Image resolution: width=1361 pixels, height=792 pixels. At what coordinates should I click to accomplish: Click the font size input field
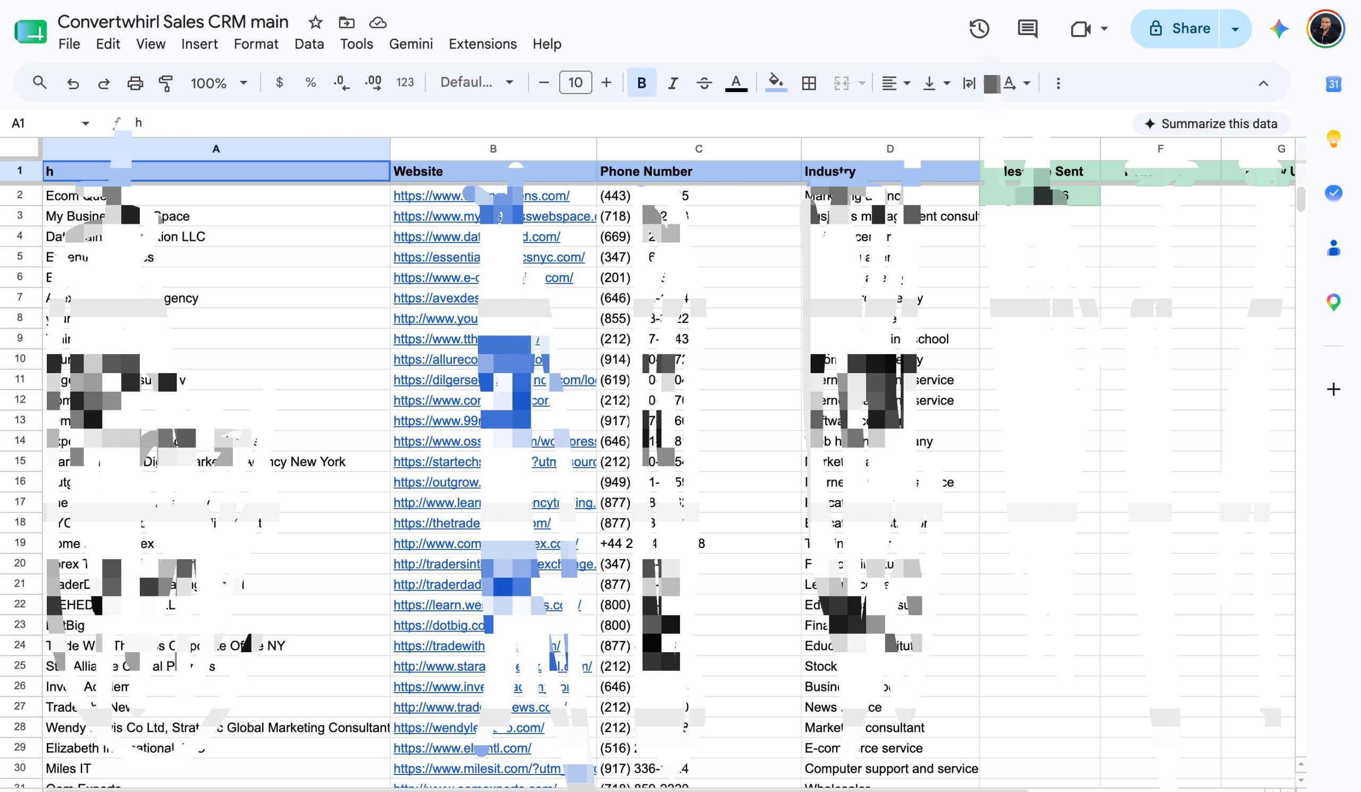coord(575,82)
